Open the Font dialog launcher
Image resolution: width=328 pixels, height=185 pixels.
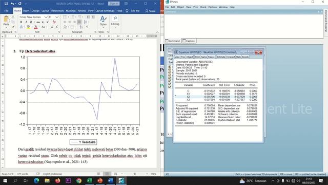pyautogui.click(x=59, y=32)
